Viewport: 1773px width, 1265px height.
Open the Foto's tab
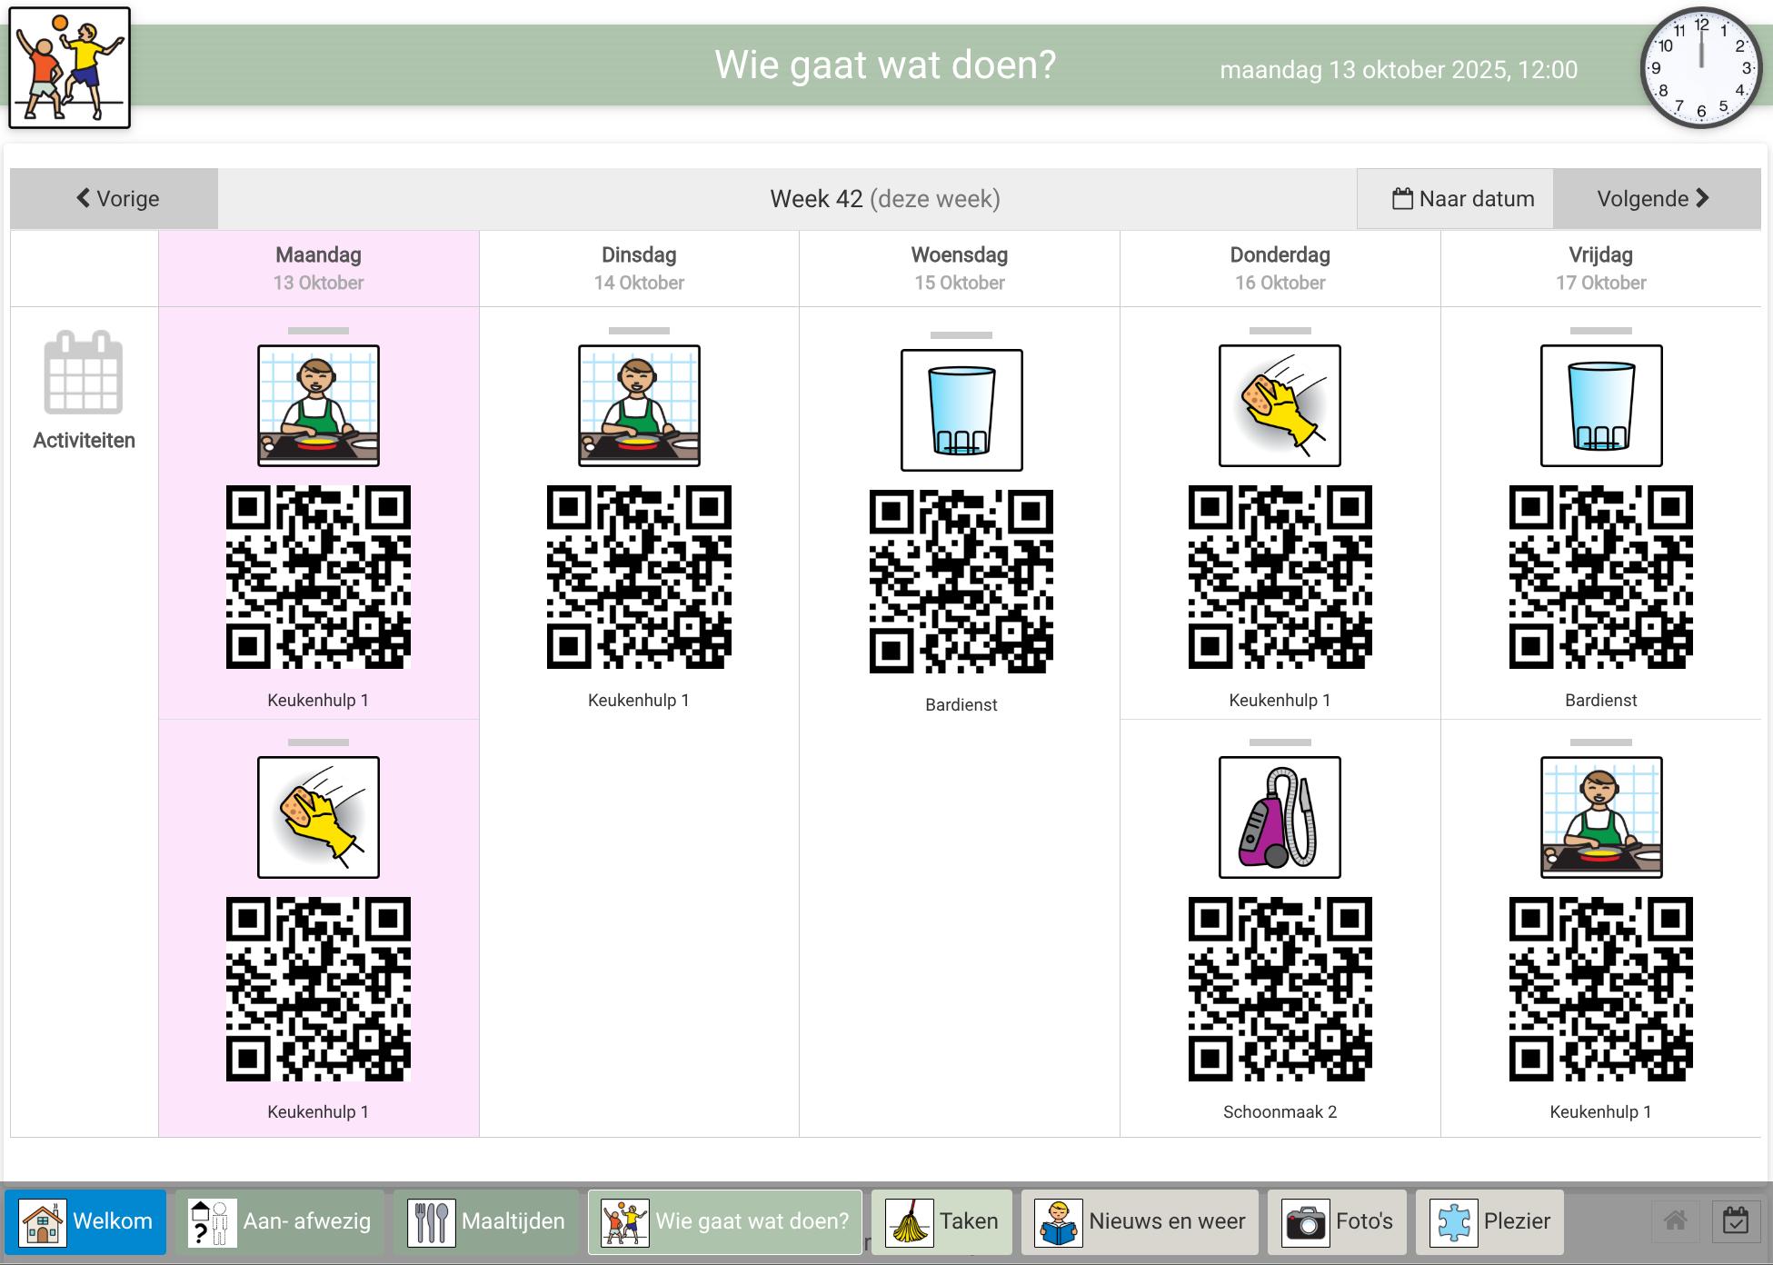(1337, 1221)
